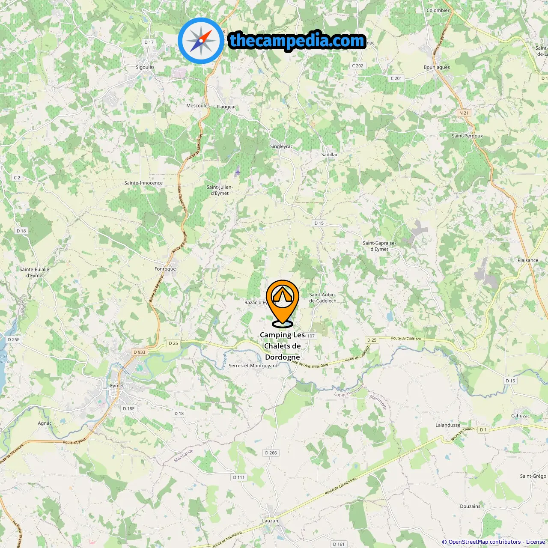The height and width of the screenshot is (548, 548).
Task: Click the airfield plane icon near Saint-Julien-d'Eymet
Action: 238,172
